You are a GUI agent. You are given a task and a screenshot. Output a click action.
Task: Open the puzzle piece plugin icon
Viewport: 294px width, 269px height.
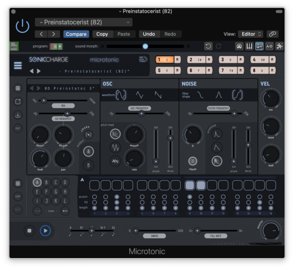(x=279, y=46)
